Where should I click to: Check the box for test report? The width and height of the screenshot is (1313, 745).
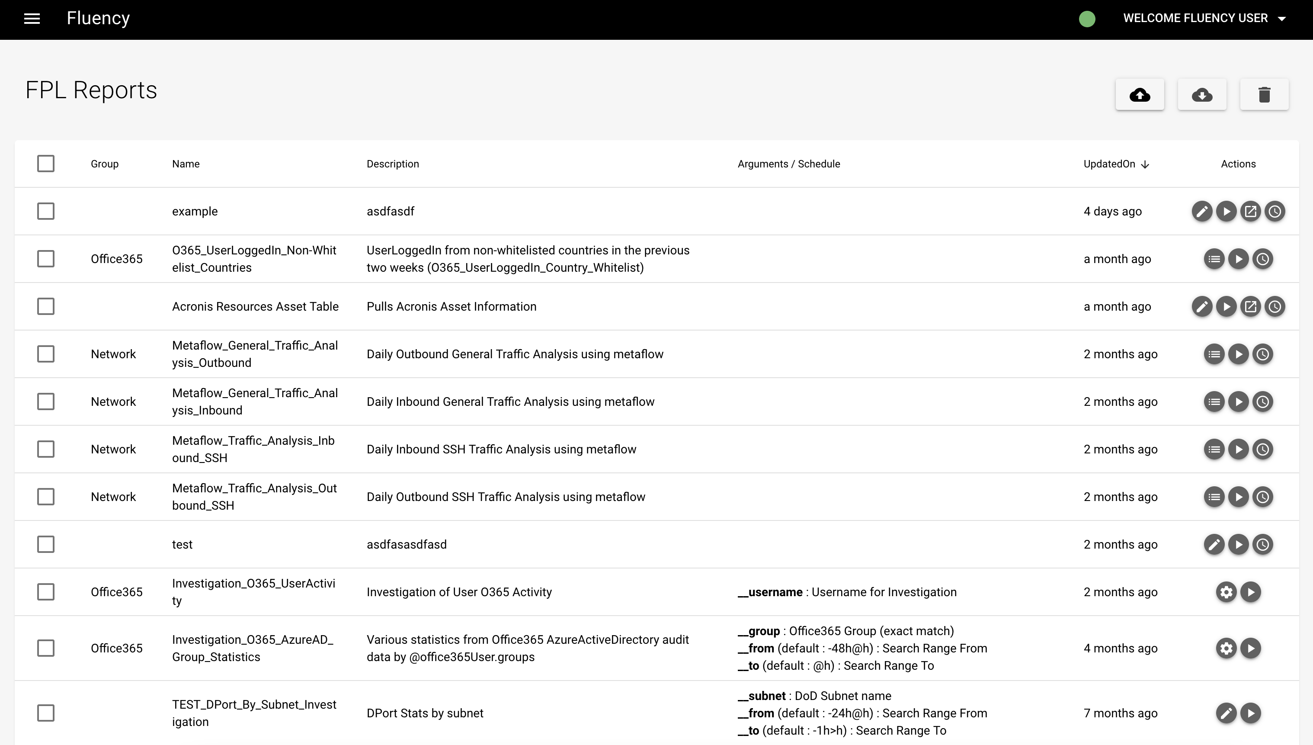tap(45, 544)
